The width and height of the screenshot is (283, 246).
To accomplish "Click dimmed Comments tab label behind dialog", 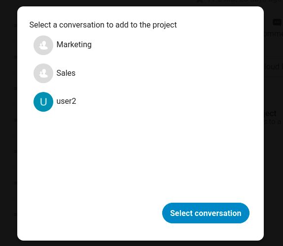I will click(273, 33).
